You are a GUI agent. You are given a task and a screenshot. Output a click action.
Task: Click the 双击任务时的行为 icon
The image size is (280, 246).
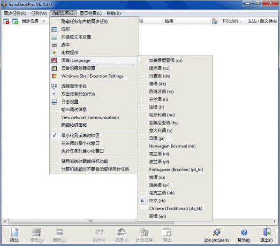click(x=54, y=94)
